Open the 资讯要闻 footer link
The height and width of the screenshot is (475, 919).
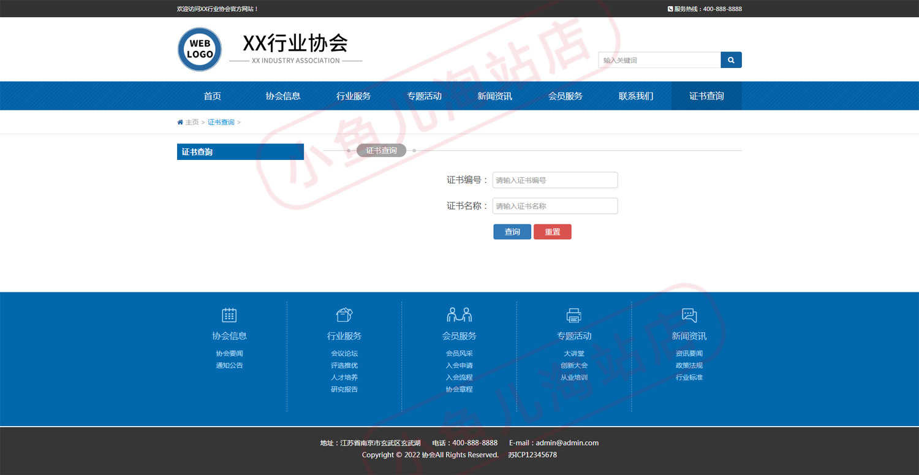tap(689, 354)
